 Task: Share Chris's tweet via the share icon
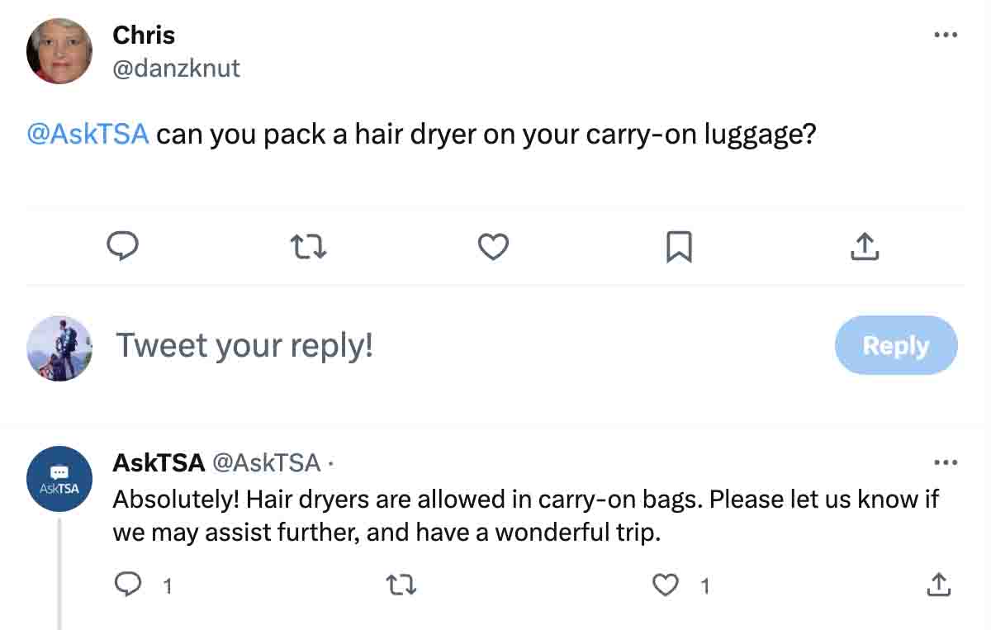click(x=864, y=246)
